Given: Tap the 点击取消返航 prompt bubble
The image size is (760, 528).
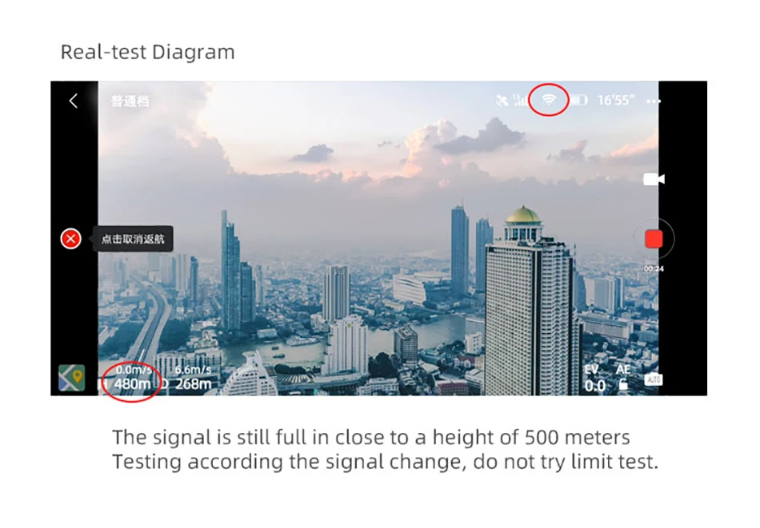Looking at the screenshot, I should (x=133, y=239).
